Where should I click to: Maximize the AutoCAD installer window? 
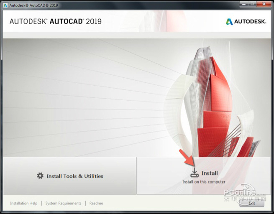pyautogui.click(x=252, y=4)
